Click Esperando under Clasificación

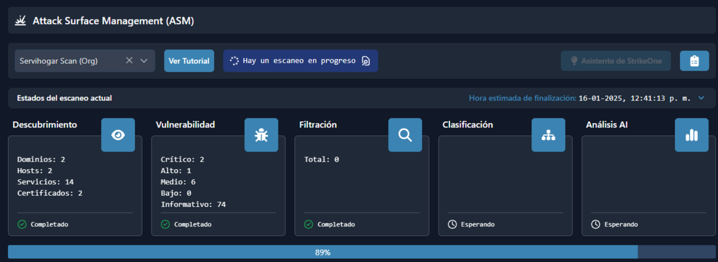pyautogui.click(x=478, y=224)
